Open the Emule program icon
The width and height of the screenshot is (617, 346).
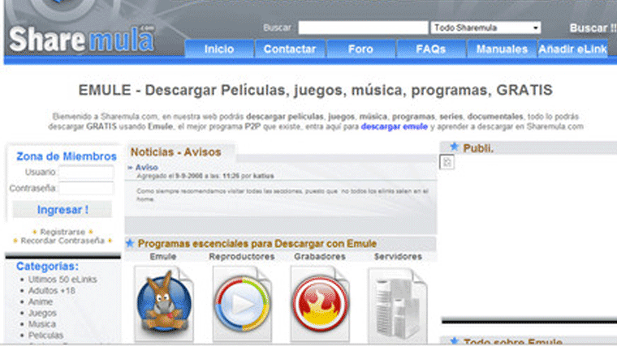[x=164, y=304]
